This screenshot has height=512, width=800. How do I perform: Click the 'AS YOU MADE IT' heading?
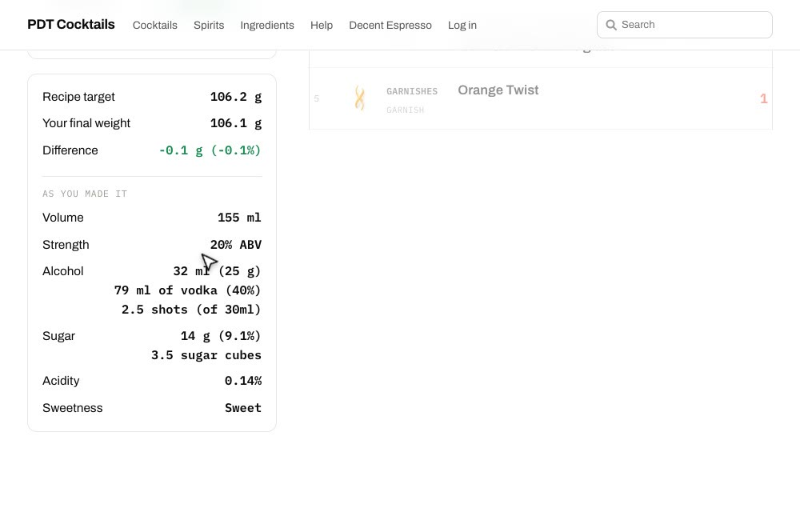point(85,194)
